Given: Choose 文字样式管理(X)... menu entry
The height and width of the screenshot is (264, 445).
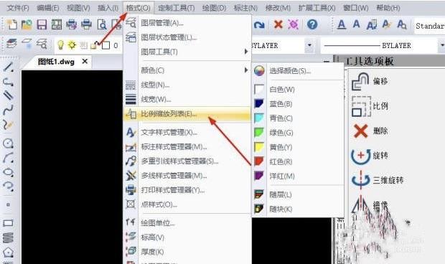Looking at the screenshot, I should [187, 133].
